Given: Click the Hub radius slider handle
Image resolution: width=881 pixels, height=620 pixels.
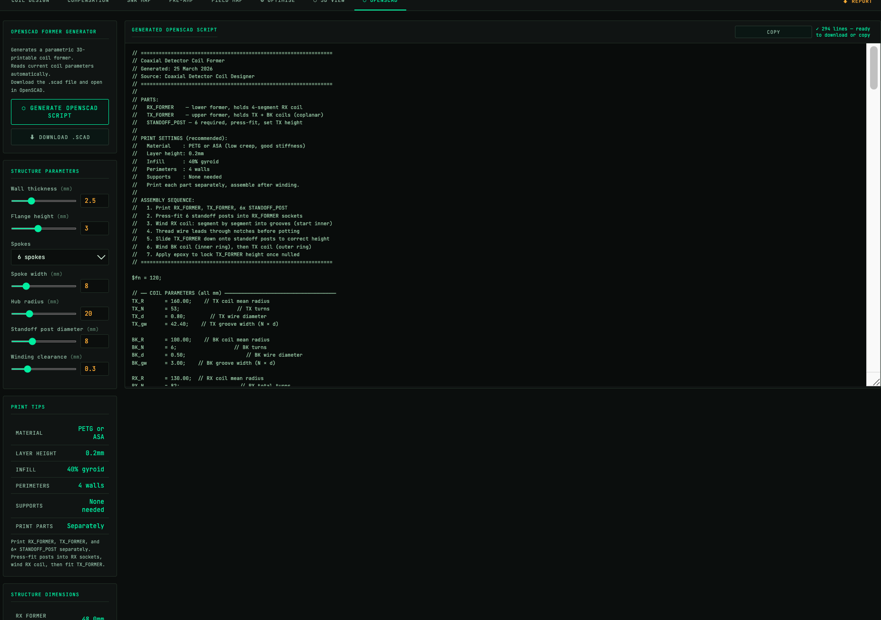Looking at the screenshot, I should click(x=29, y=314).
